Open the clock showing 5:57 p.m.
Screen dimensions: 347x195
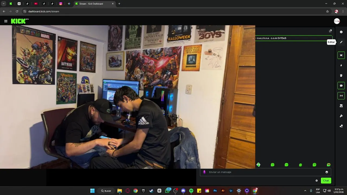[339, 191]
